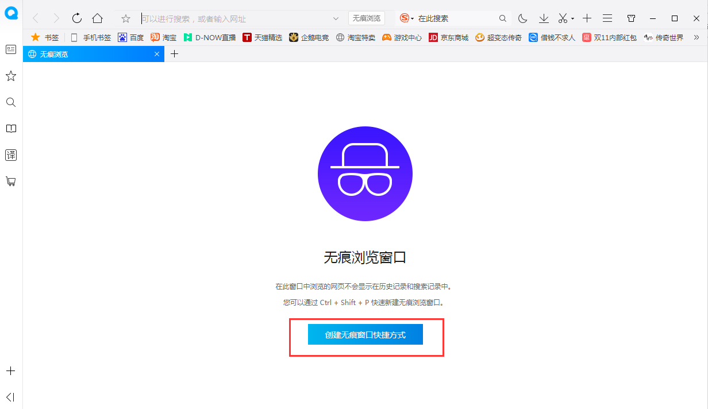The height and width of the screenshot is (409, 708).
Task: Click the 创建无痕窗口快捷方式 button
Action: coord(365,334)
